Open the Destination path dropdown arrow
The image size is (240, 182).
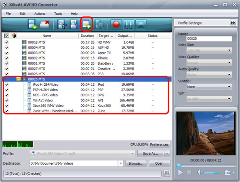120,163
